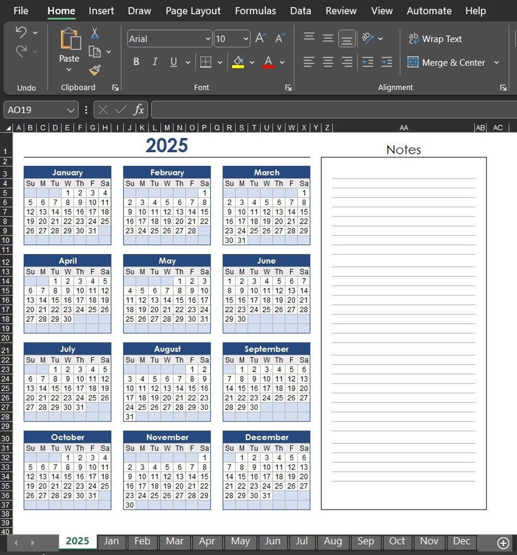
Task: Click the Cut scissors icon
Action: (x=95, y=33)
